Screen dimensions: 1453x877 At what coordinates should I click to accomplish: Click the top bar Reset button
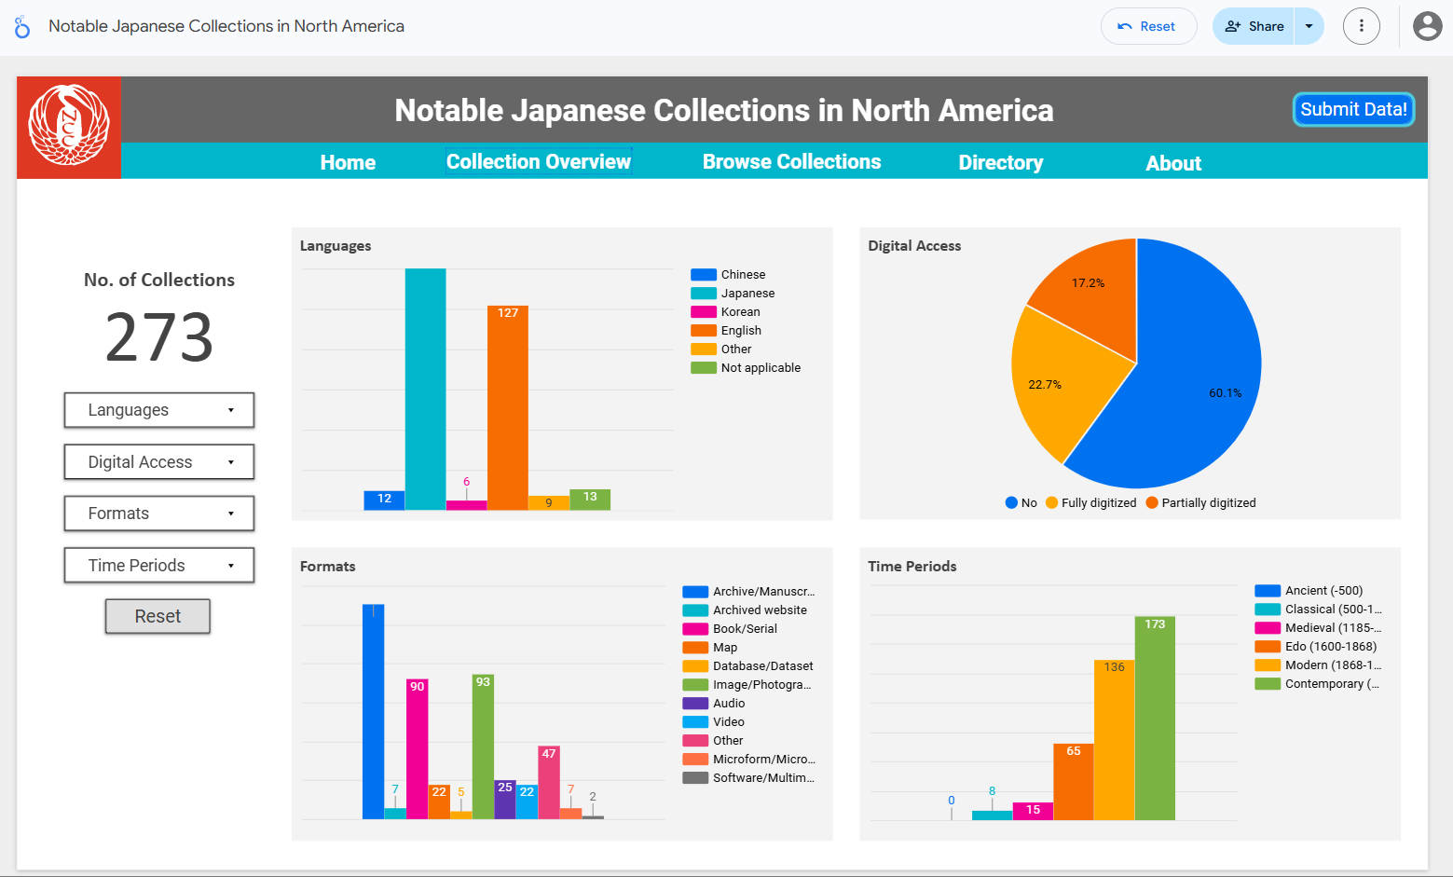[1147, 26]
